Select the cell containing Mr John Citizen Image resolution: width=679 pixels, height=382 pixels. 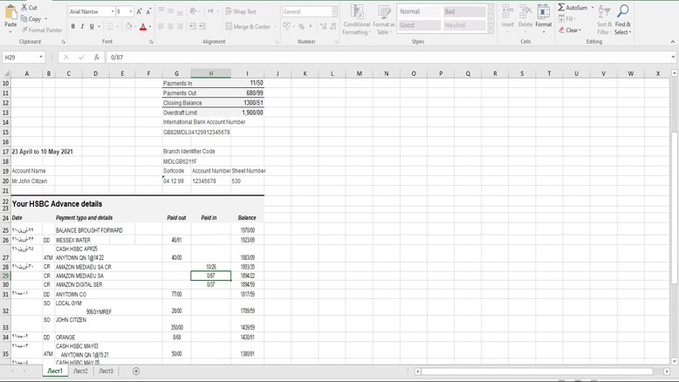30,181
